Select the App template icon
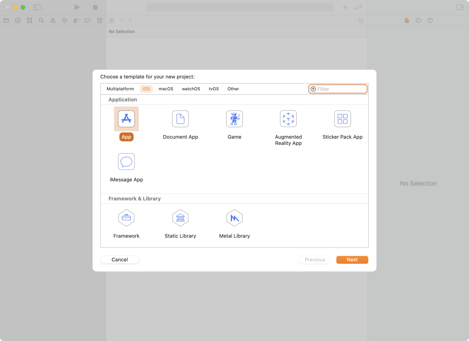This screenshot has width=469, height=341. coord(126,119)
